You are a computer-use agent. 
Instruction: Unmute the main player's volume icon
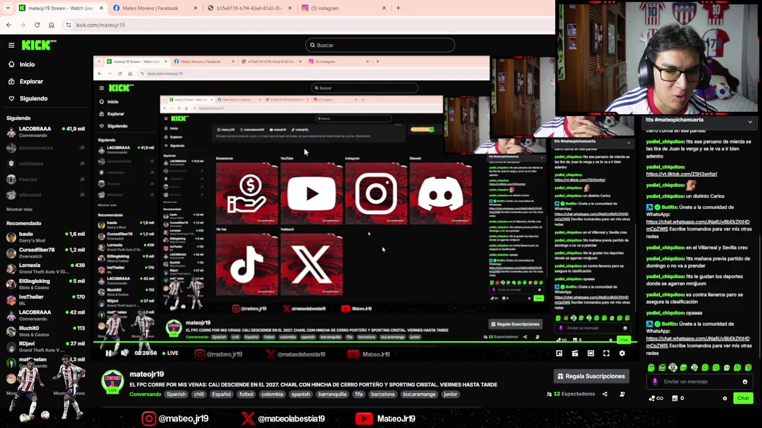pos(124,353)
